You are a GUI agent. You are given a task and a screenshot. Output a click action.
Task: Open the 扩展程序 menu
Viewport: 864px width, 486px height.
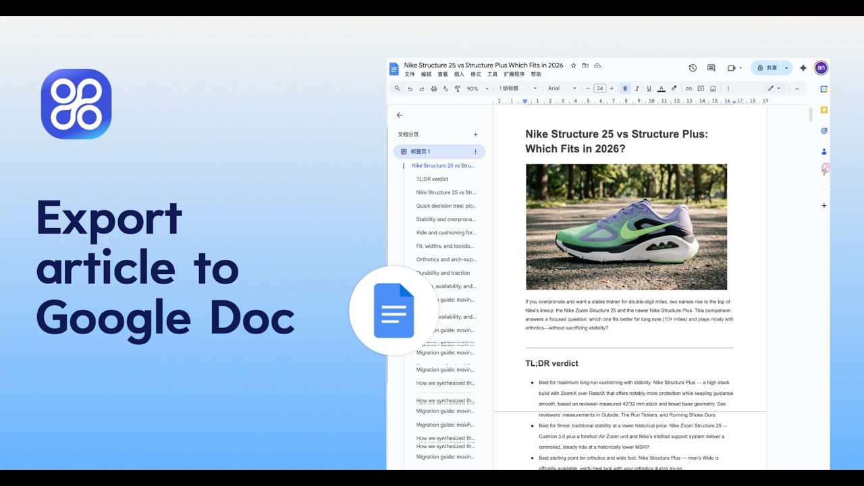514,74
